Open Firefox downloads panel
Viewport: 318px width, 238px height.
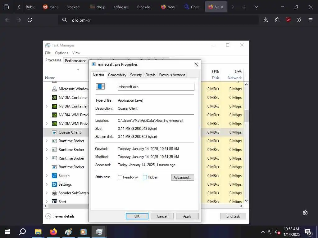click(x=266, y=20)
